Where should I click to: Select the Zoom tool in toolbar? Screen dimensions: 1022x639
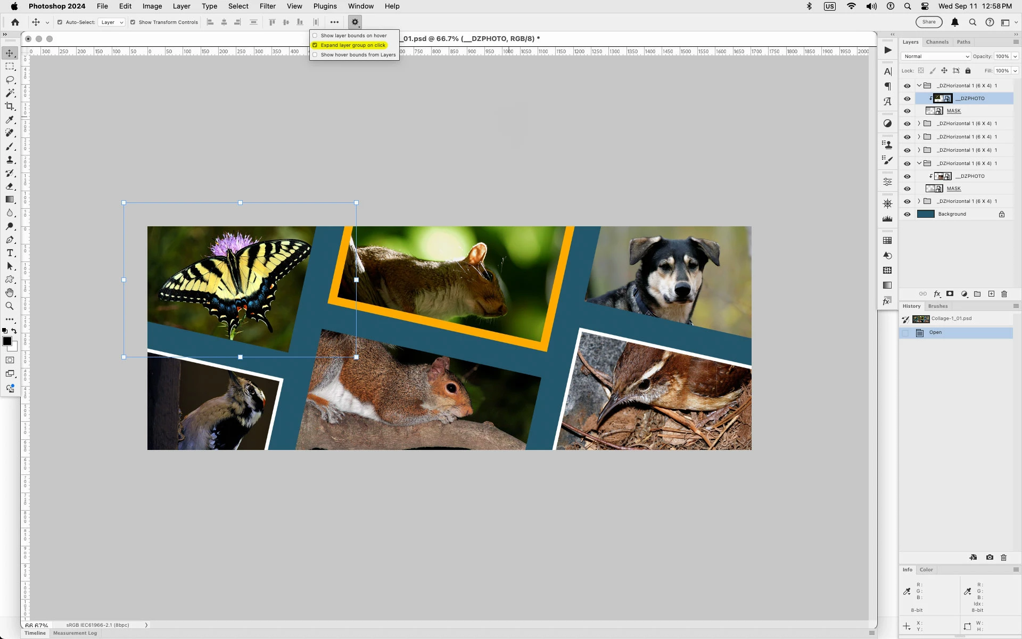[10, 306]
